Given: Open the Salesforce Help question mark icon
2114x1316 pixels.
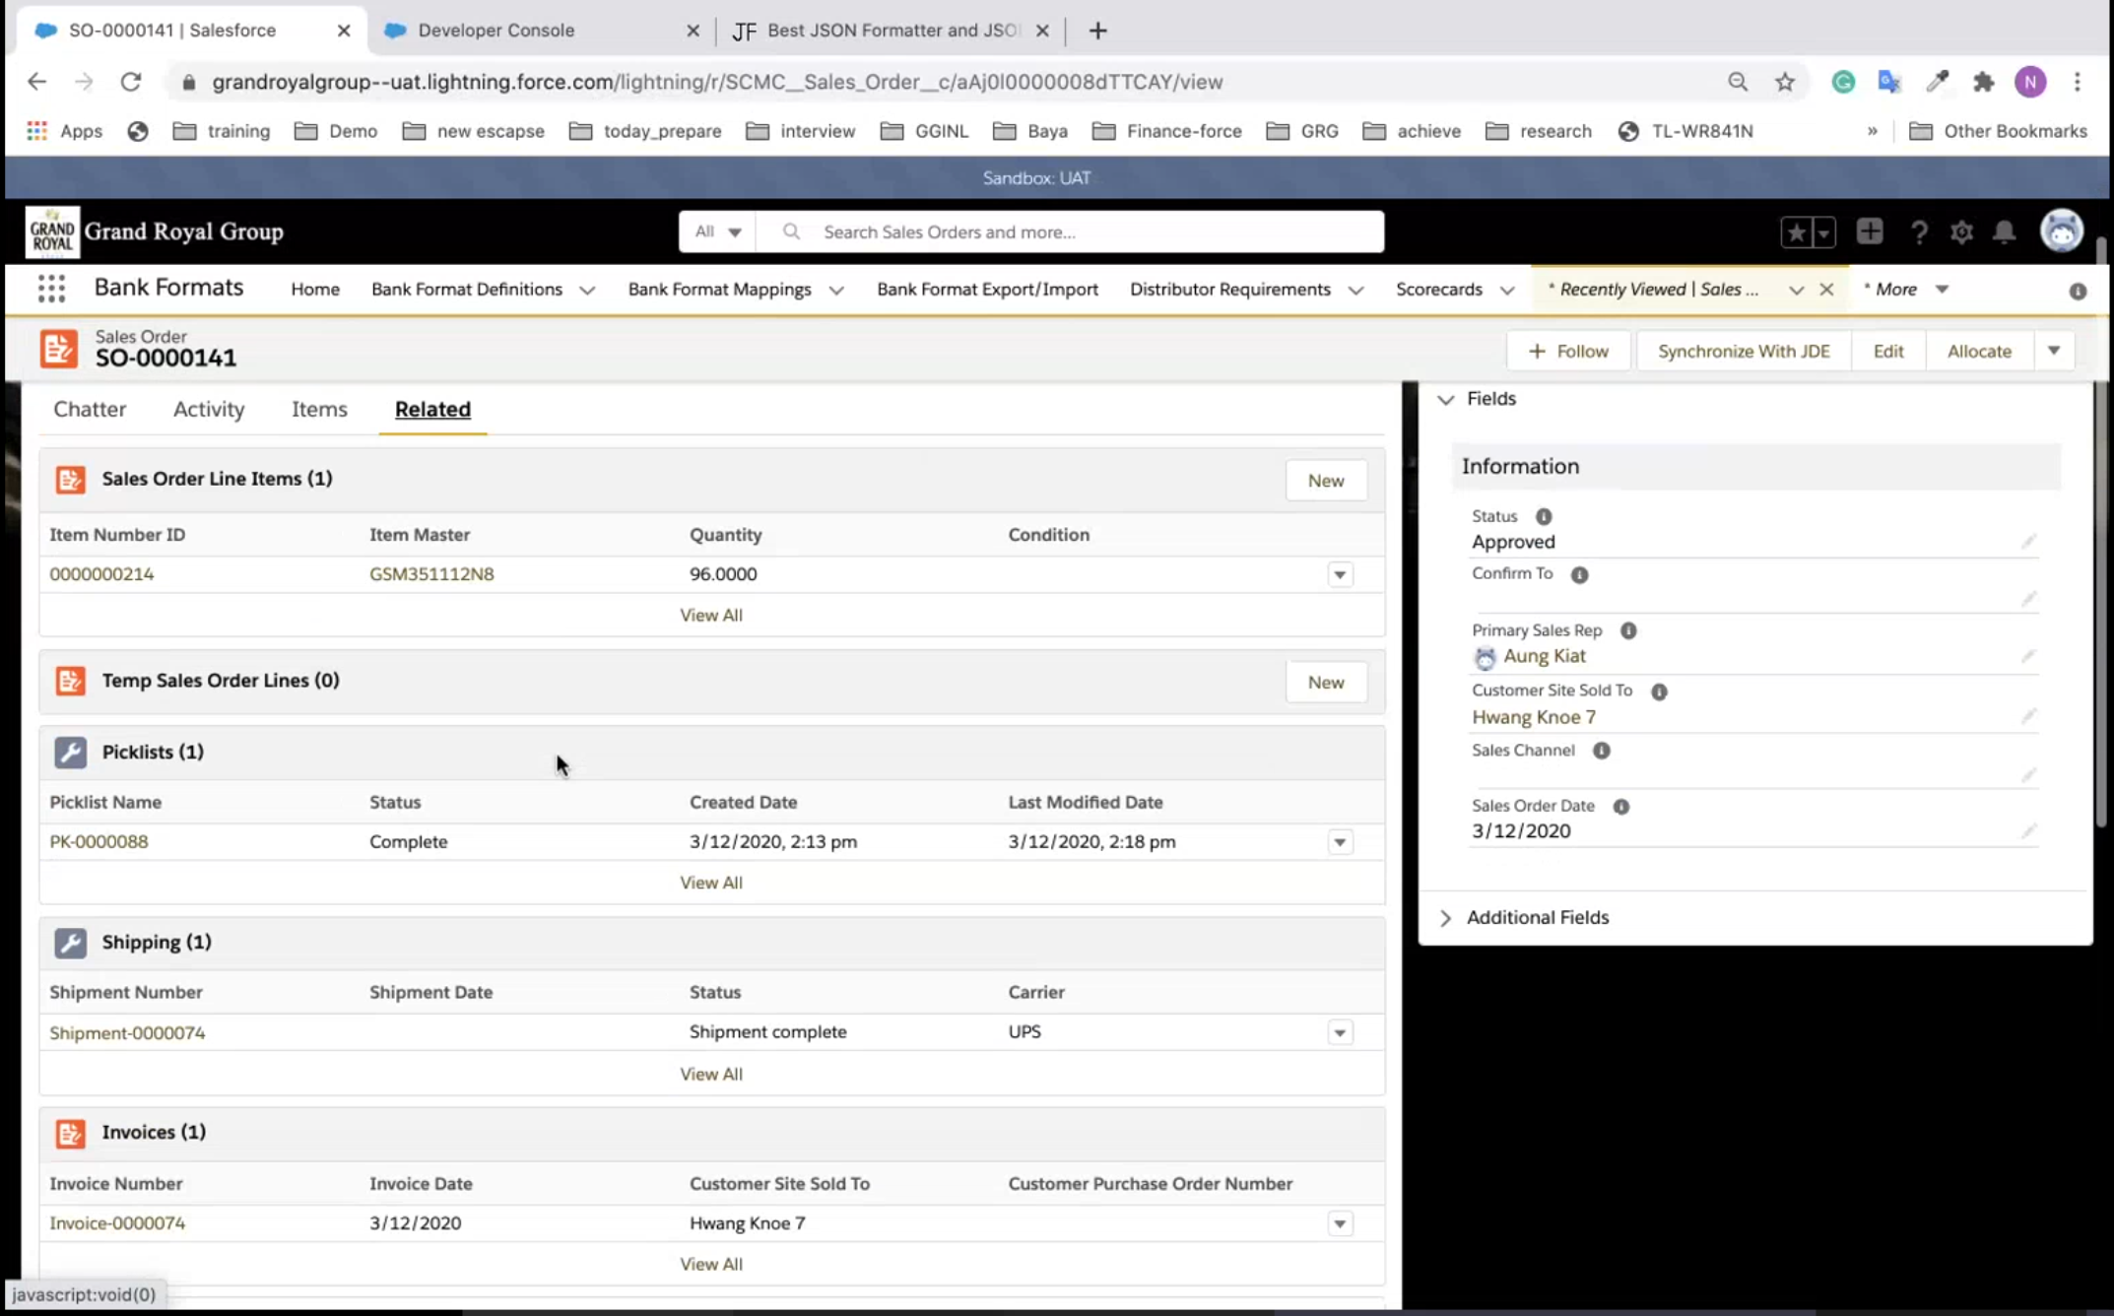Looking at the screenshot, I should 1918,232.
